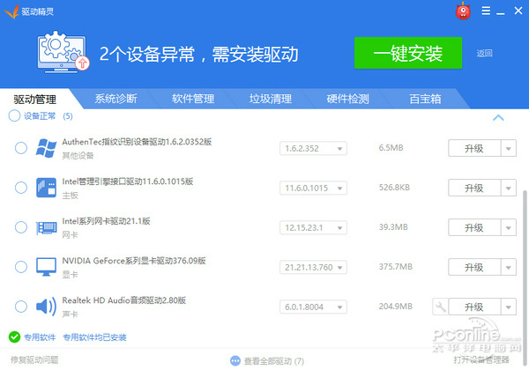Click the red monster mascot icon

coord(463,11)
